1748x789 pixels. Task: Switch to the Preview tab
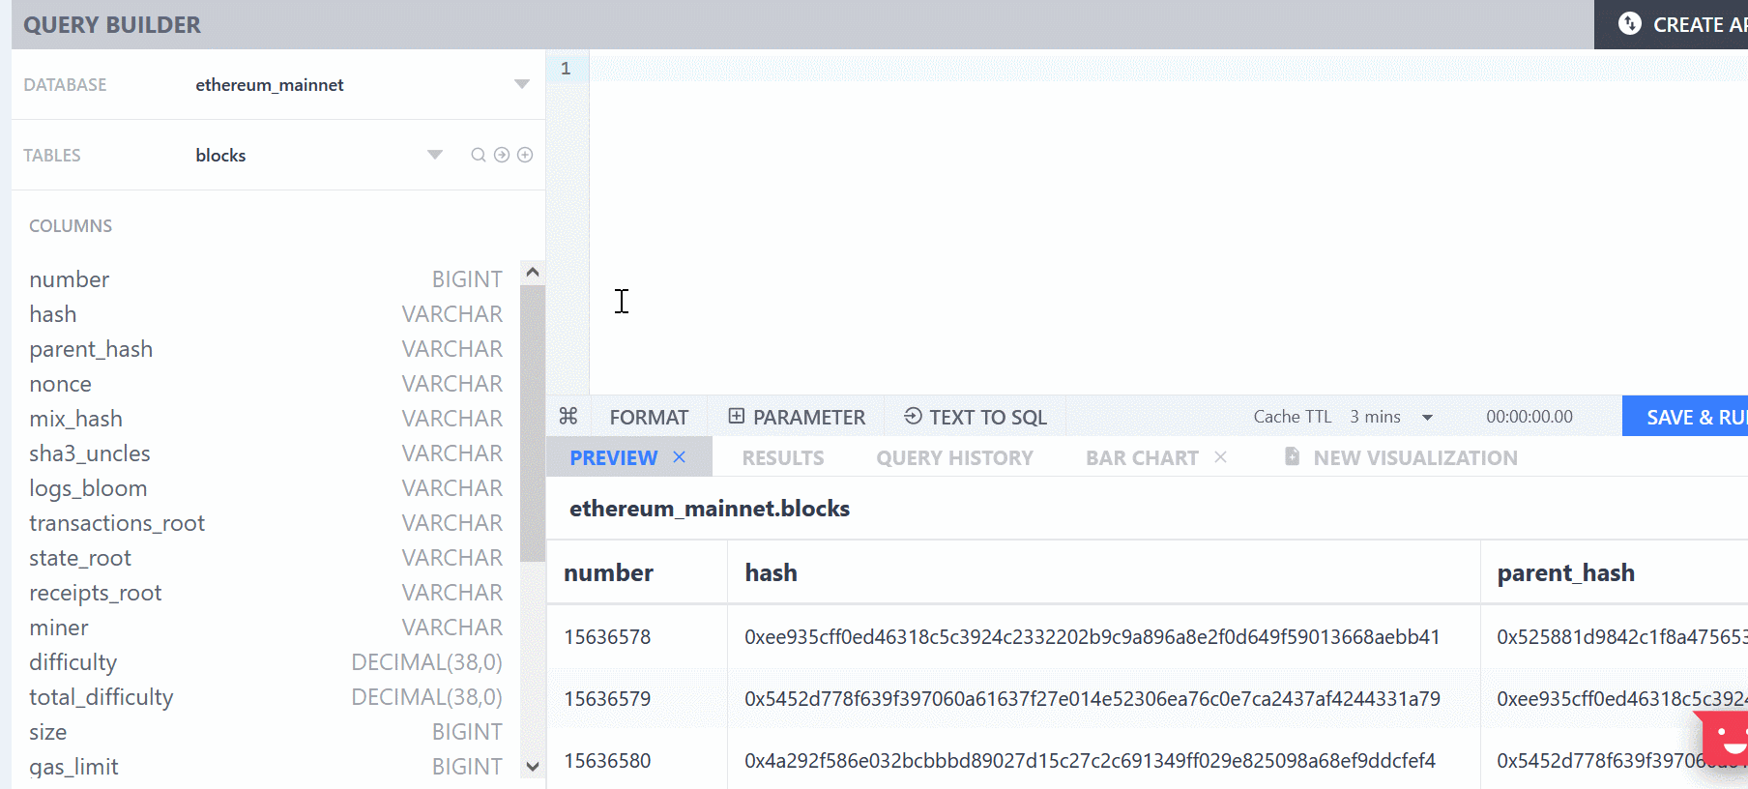(x=613, y=458)
